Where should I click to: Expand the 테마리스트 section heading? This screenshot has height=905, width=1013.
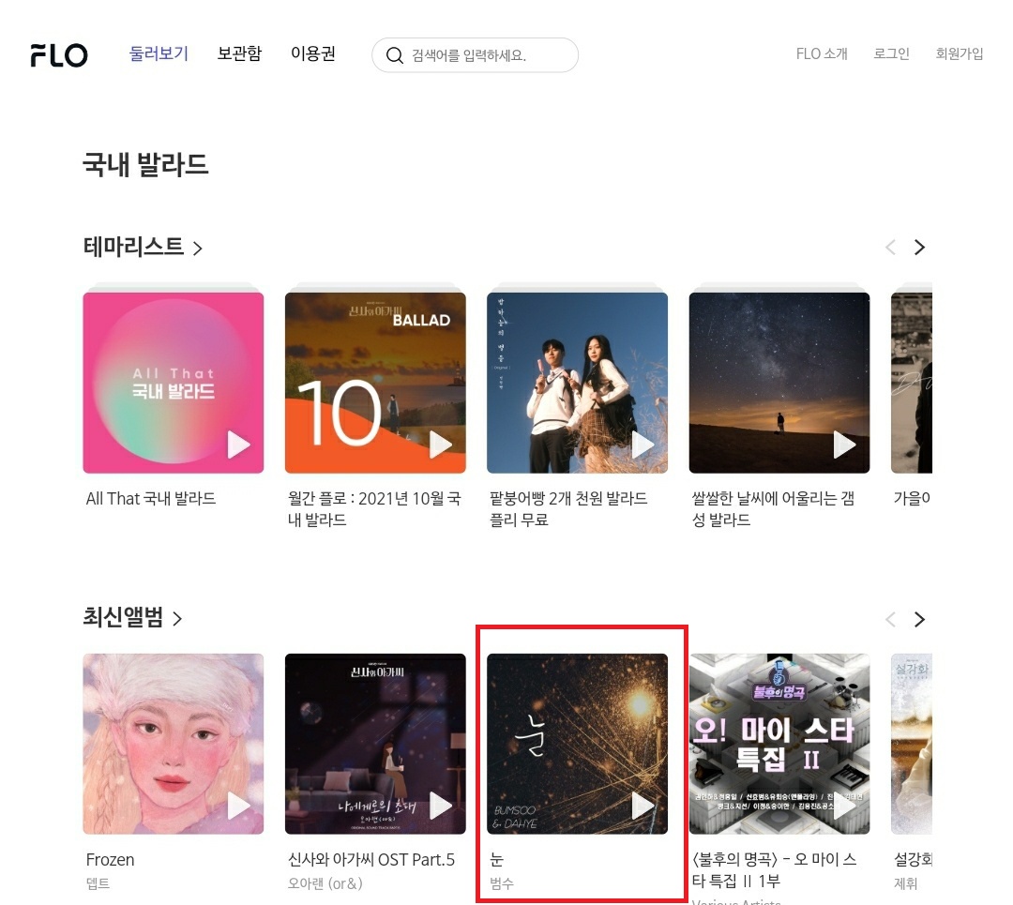pyautogui.click(x=143, y=247)
